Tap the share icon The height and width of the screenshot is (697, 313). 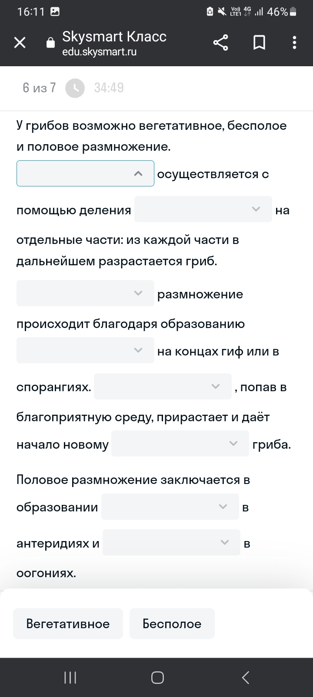tap(220, 43)
